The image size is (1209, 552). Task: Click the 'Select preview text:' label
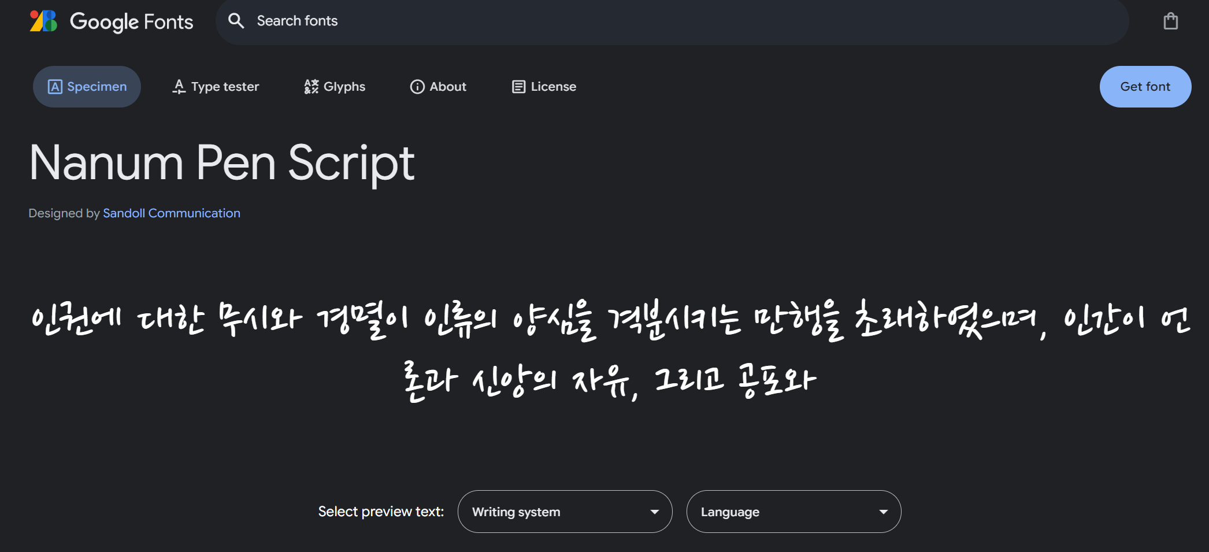(381, 512)
